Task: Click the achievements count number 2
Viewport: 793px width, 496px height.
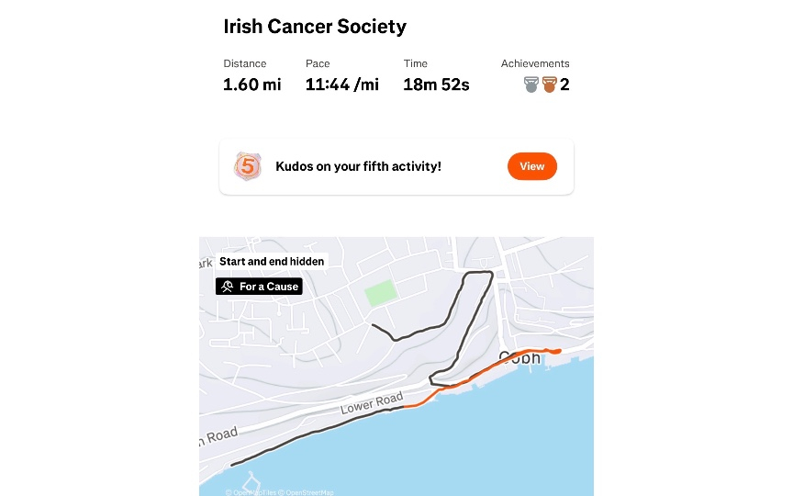Action: tap(564, 85)
